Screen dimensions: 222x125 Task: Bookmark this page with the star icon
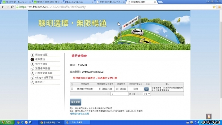[x=214, y=7]
